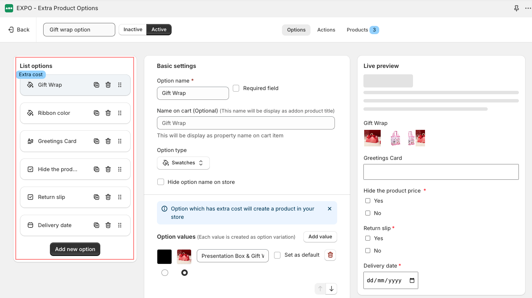Check Yes under Return slip
Viewport: 532px width, 298px height.
pyautogui.click(x=368, y=238)
